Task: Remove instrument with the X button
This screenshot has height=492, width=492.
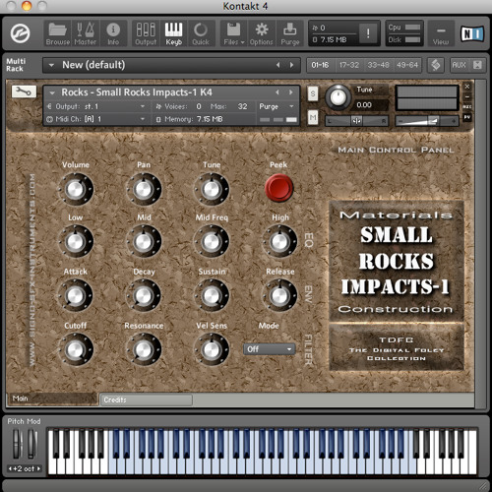Action: (467, 87)
